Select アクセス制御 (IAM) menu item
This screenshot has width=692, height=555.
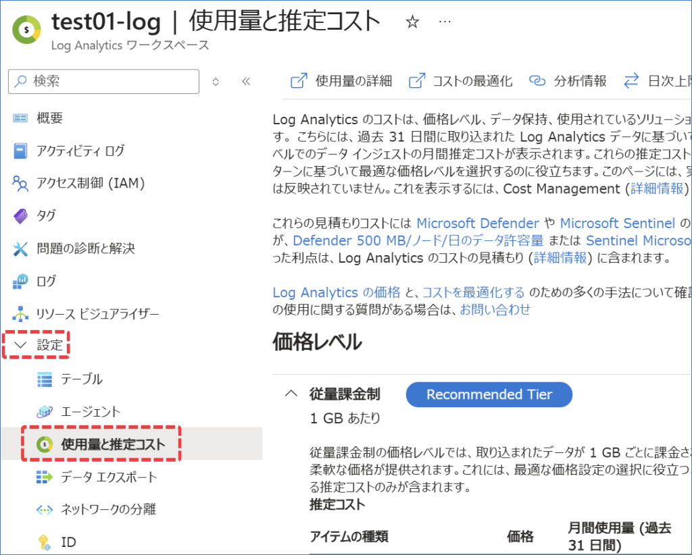click(x=91, y=183)
